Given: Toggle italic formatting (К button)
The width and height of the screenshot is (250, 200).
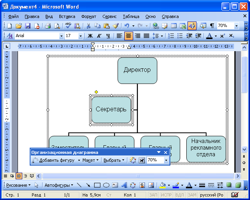Looking at the screenshot, I should coord(98,36).
